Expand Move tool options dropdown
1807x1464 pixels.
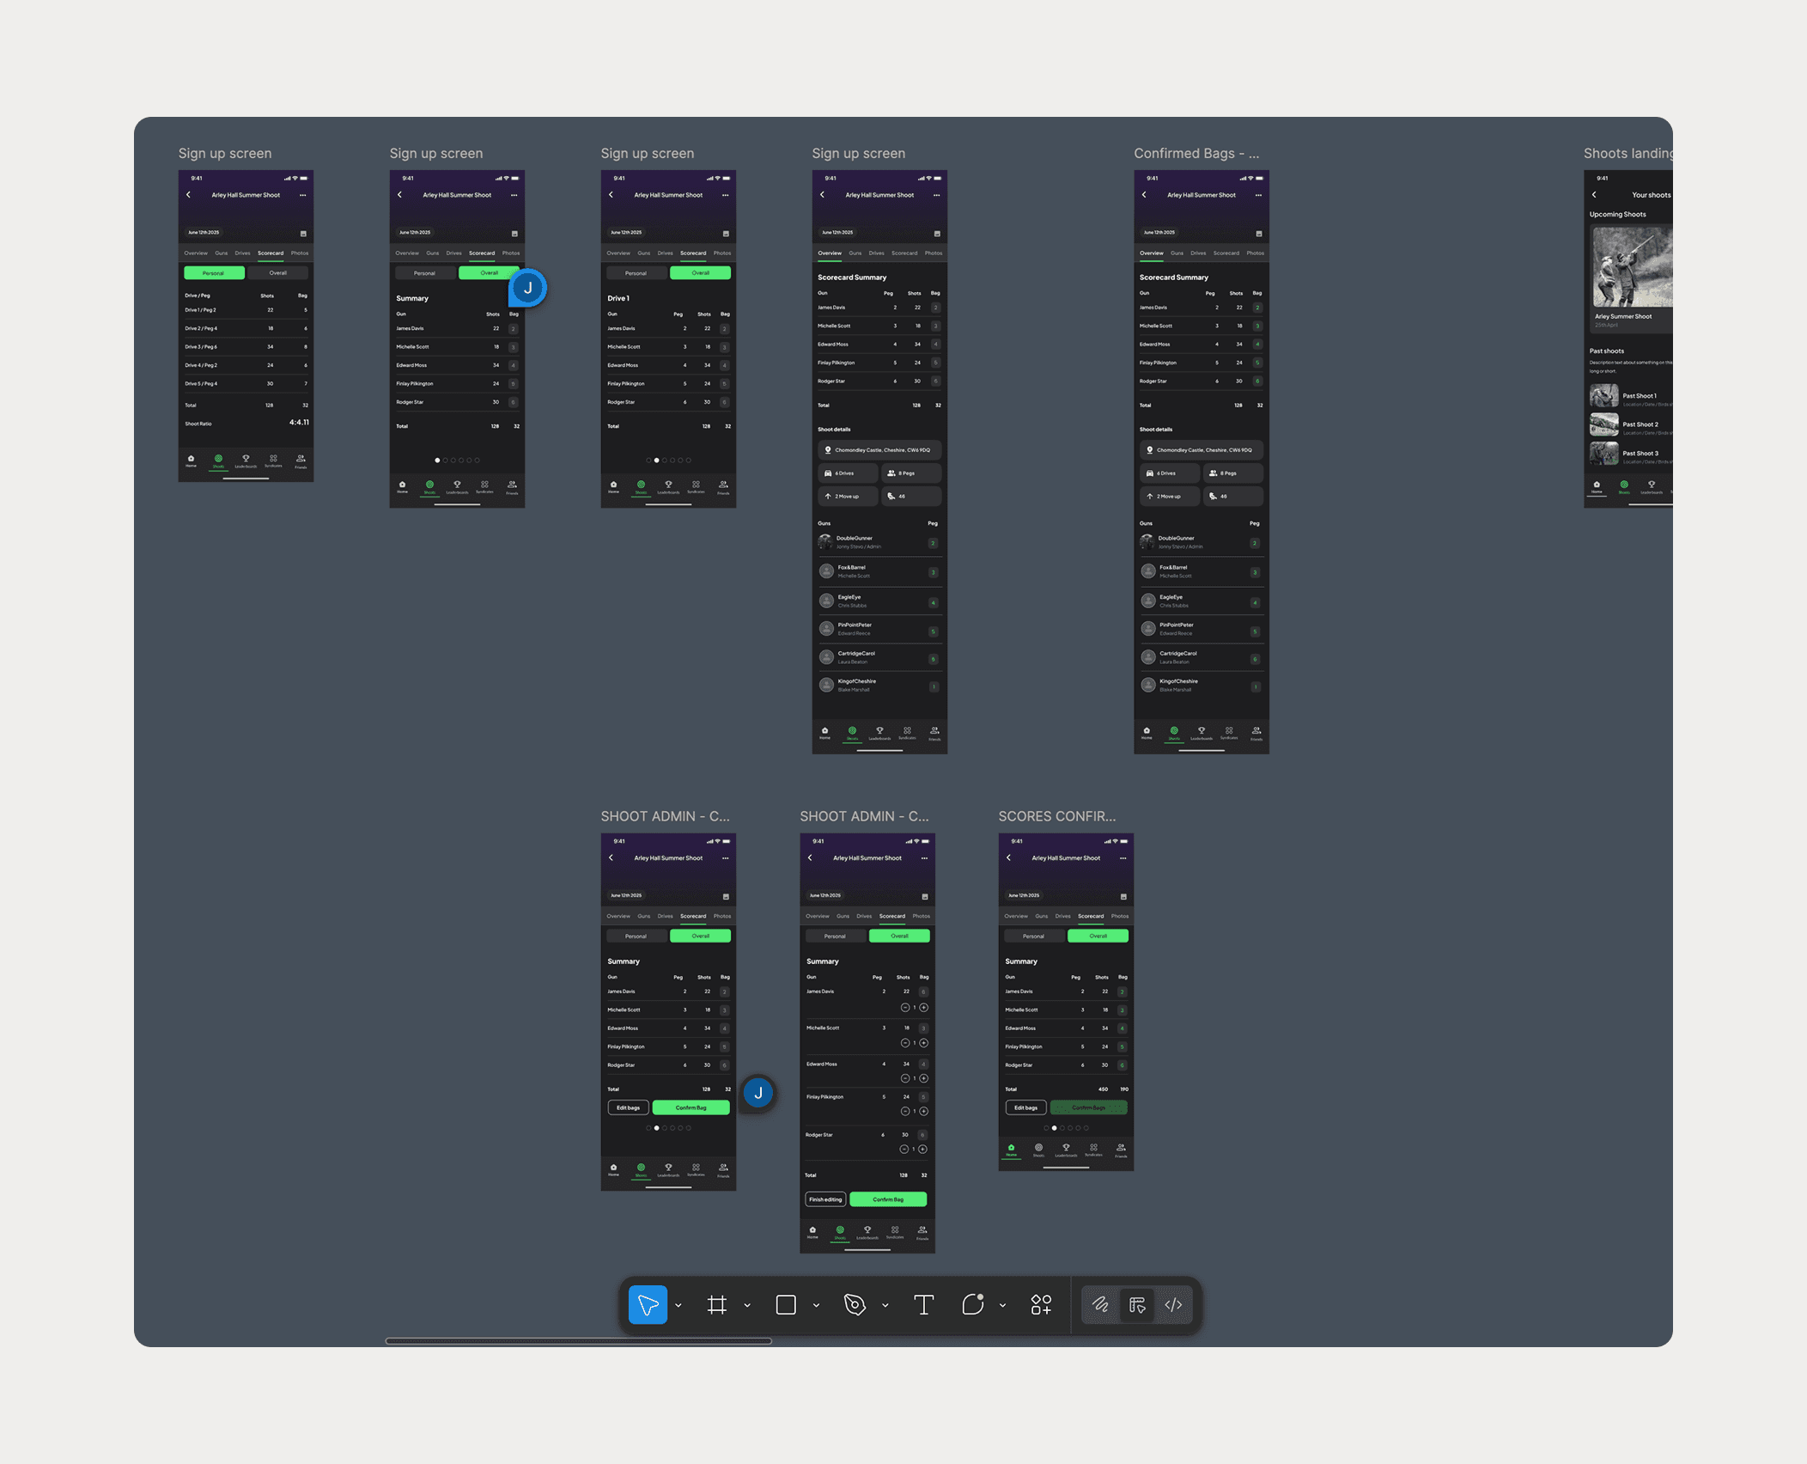tap(678, 1306)
